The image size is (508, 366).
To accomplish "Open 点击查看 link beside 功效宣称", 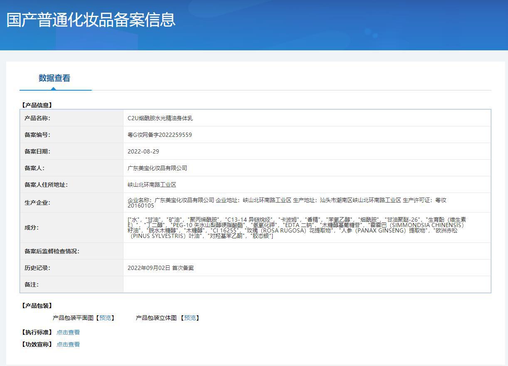I will click(x=68, y=344).
